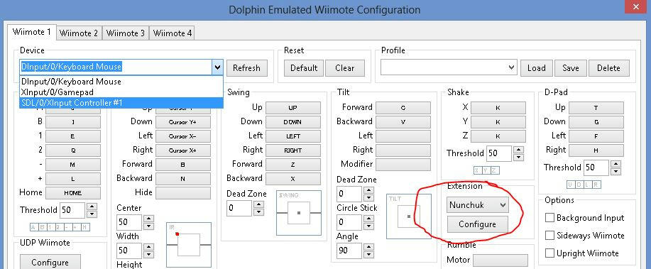Increase Shake Threshold with up arrow
The image size is (651, 269).
[518, 150]
